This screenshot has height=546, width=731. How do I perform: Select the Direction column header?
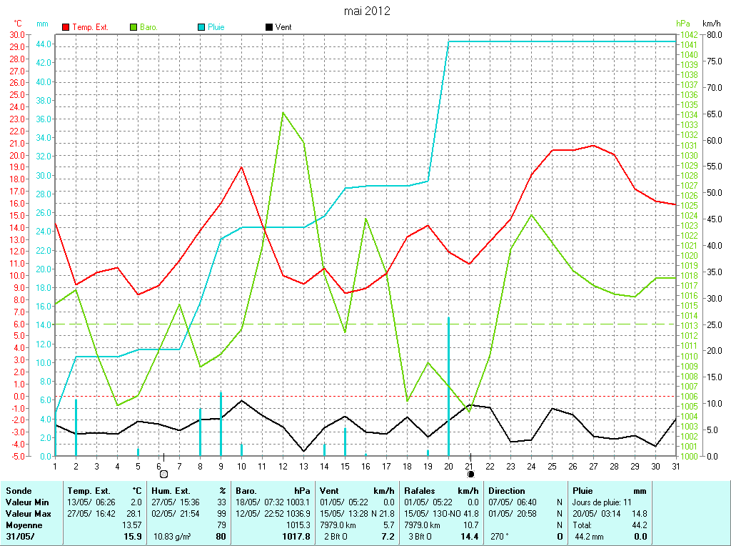tap(506, 491)
